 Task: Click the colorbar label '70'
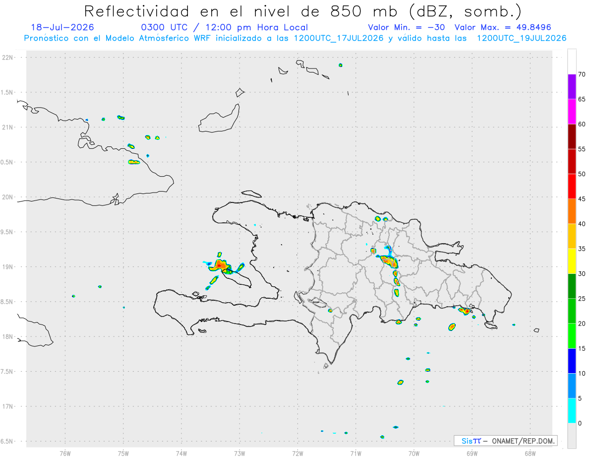[582, 74]
